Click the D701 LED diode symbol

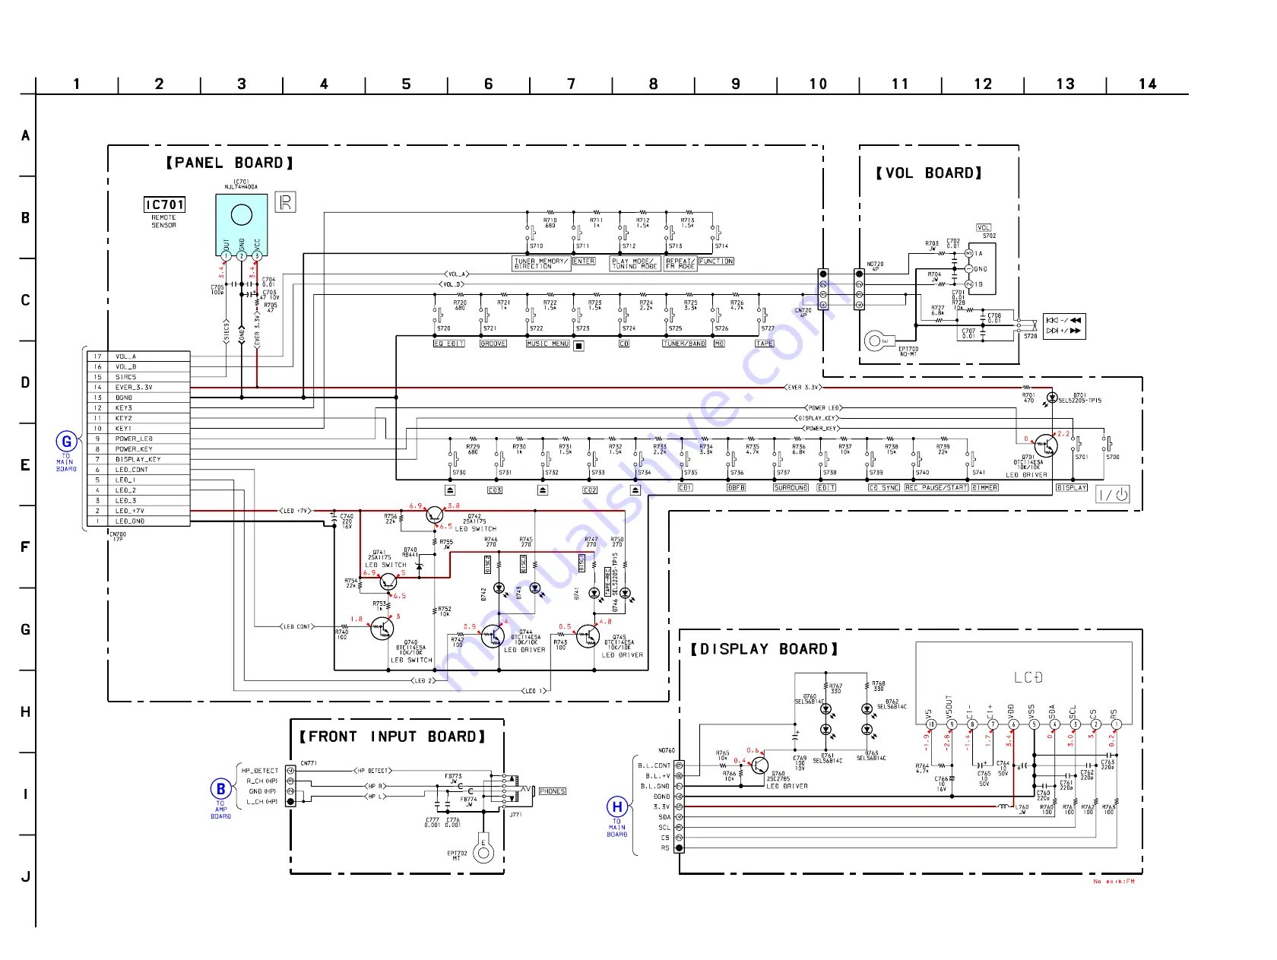[1052, 397]
